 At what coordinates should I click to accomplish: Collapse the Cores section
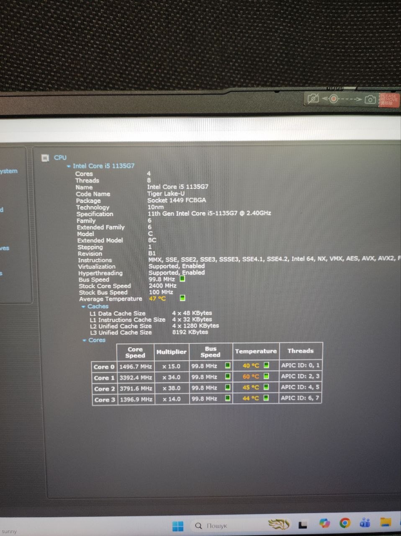(85, 340)
